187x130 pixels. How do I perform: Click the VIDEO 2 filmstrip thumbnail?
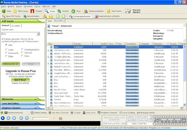pos(164,120)
